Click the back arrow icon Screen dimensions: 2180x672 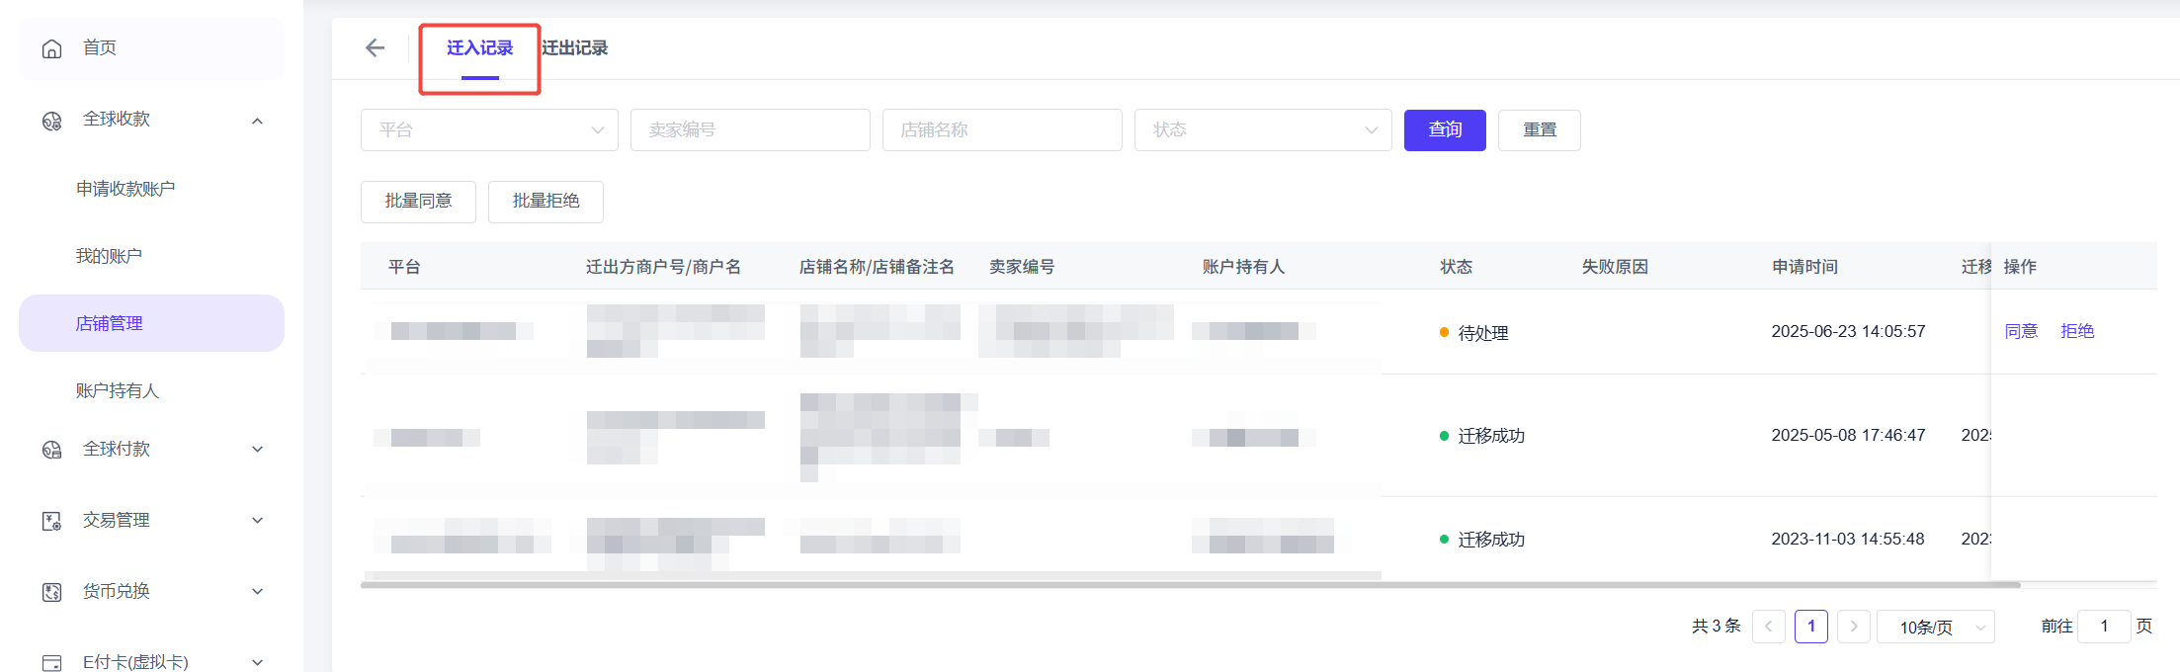375,47
